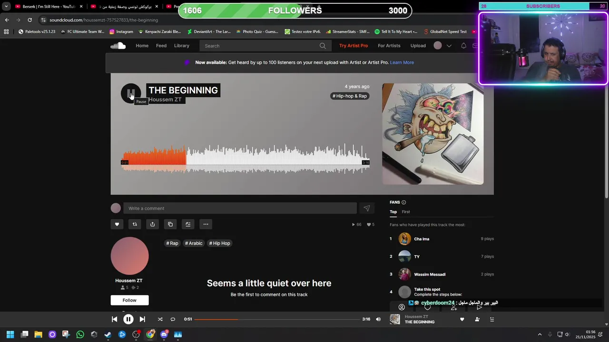Click the FANS info icon
The width and height of the screenshot is (609, 342).
(404, 202)
